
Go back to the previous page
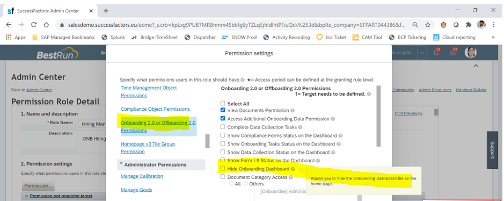tap(9, 25)
